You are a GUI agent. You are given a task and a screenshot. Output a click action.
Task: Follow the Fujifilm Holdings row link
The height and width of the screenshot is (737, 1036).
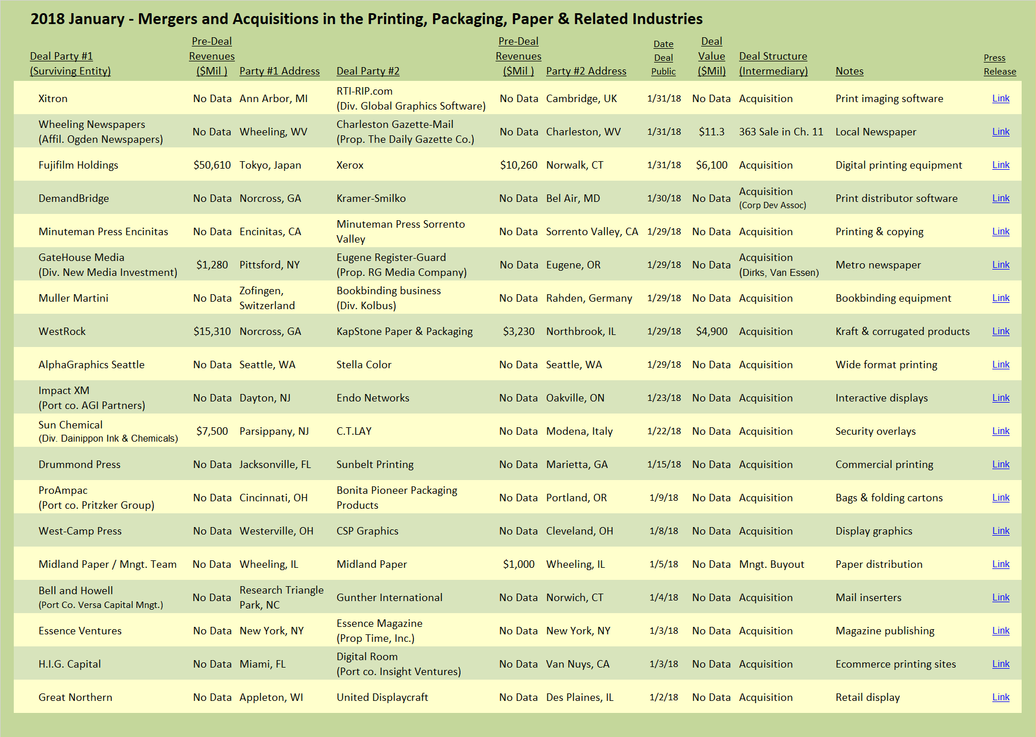(x=1000, y=165)
